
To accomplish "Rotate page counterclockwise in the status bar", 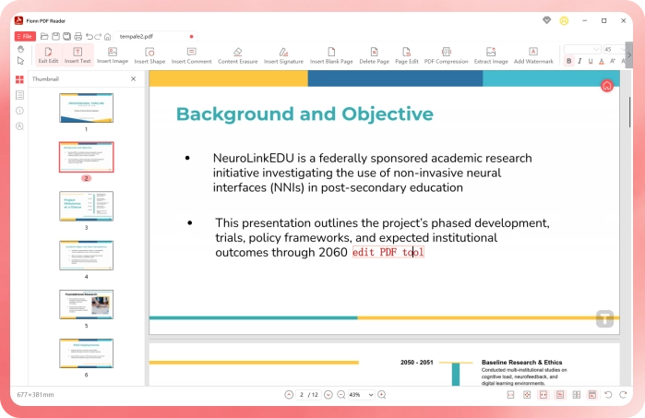I will 608,395.
